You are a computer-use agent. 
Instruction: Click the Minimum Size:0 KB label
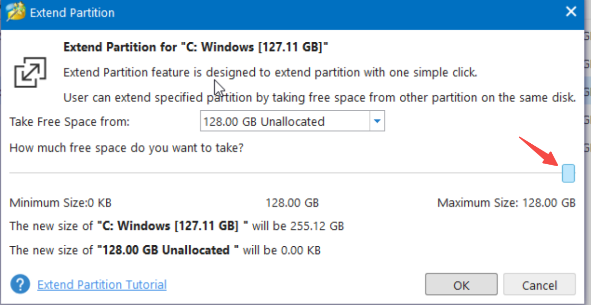61,203
